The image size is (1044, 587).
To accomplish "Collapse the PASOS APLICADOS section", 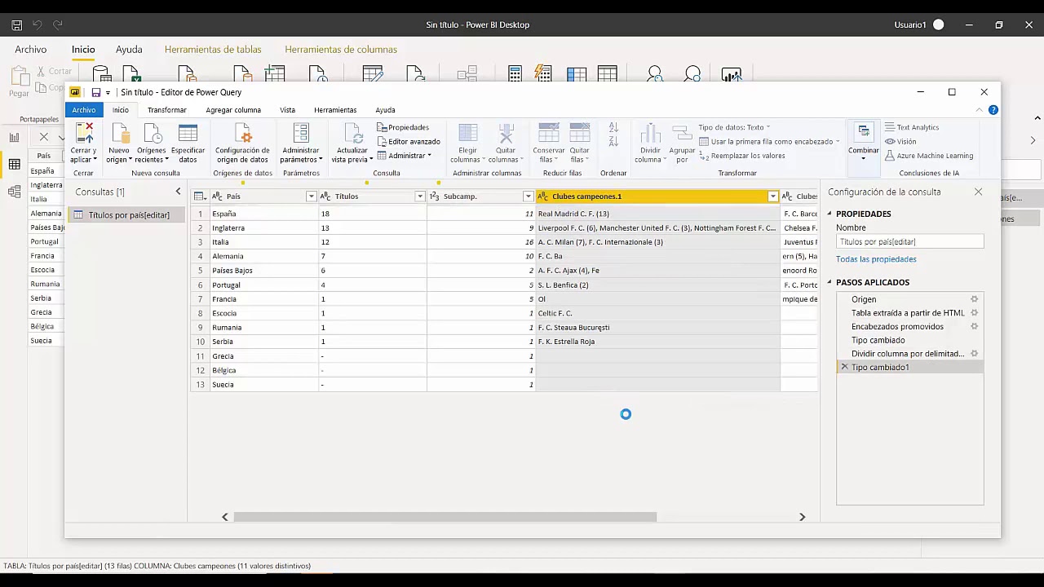I will (829, 282).
